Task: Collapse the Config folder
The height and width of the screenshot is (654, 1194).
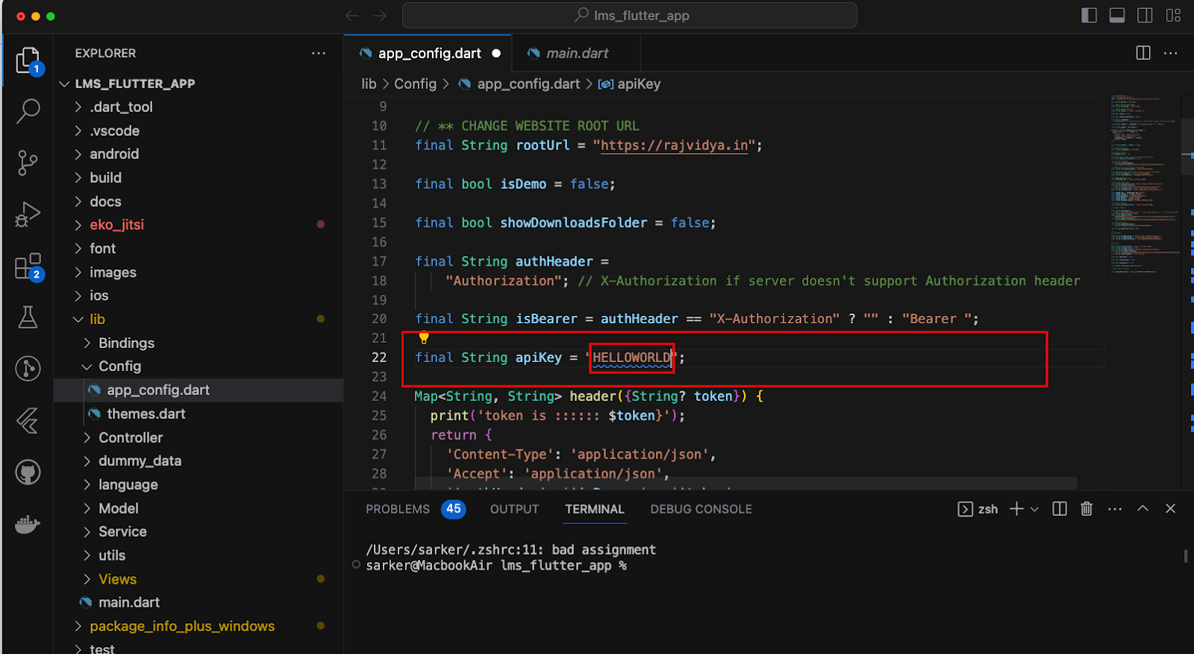Action: click(119, 367)
